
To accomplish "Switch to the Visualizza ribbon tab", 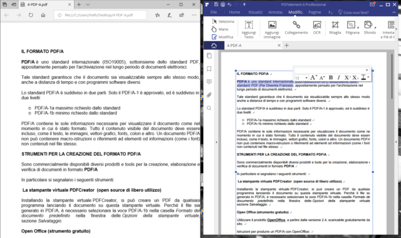I will click(255, 12).
